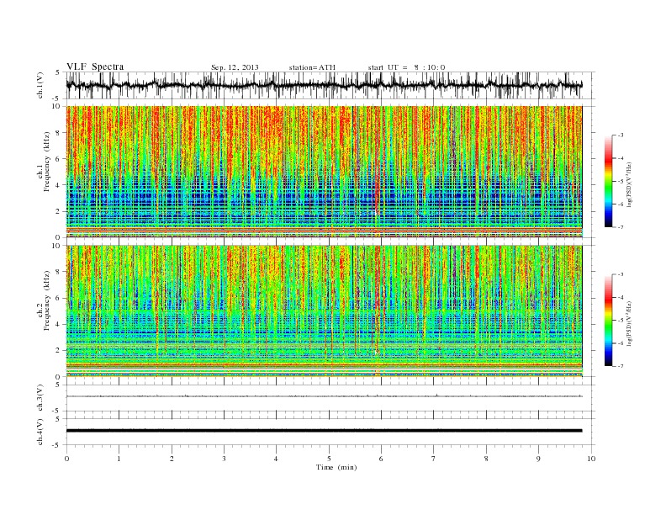Viewport: 666px width, 515px height.
Task: Click the "9" tick on the time axis
Action: click(538, 459)
